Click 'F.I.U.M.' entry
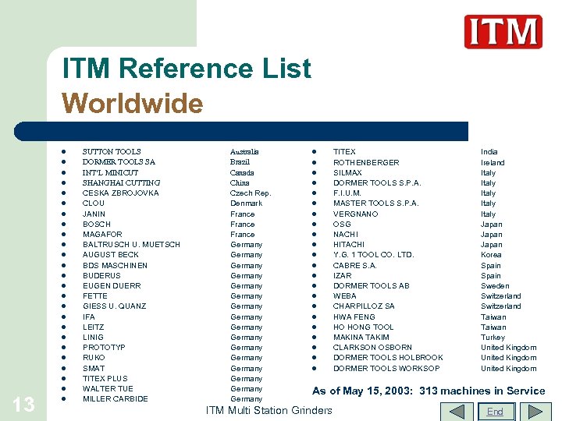 tap(347, 193)
